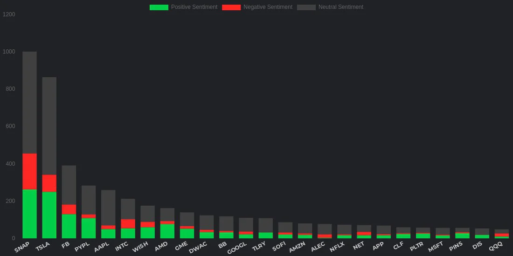Click the APP x-axis label
This screenshot has width=513, height=256.
click(379, 246)
